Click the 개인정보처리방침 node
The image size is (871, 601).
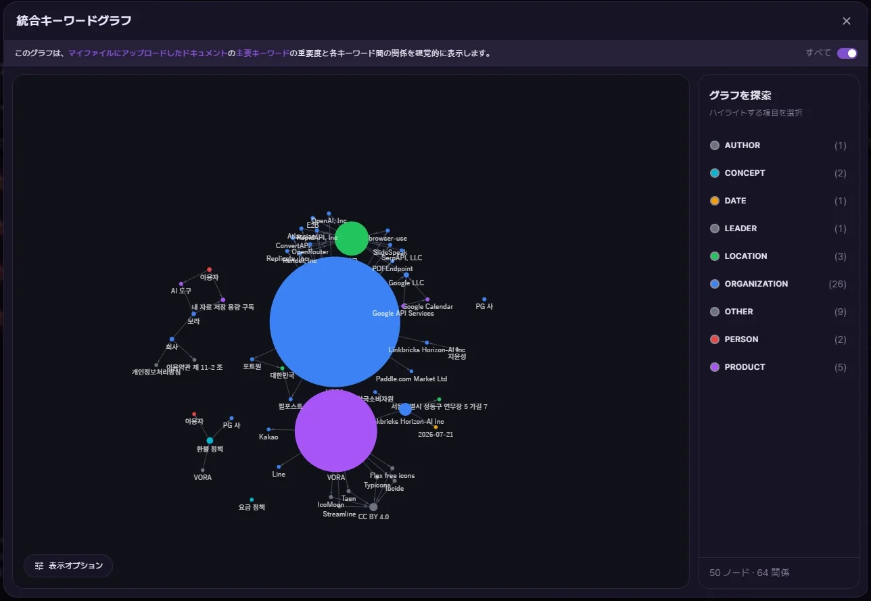[x=156, y=365]
